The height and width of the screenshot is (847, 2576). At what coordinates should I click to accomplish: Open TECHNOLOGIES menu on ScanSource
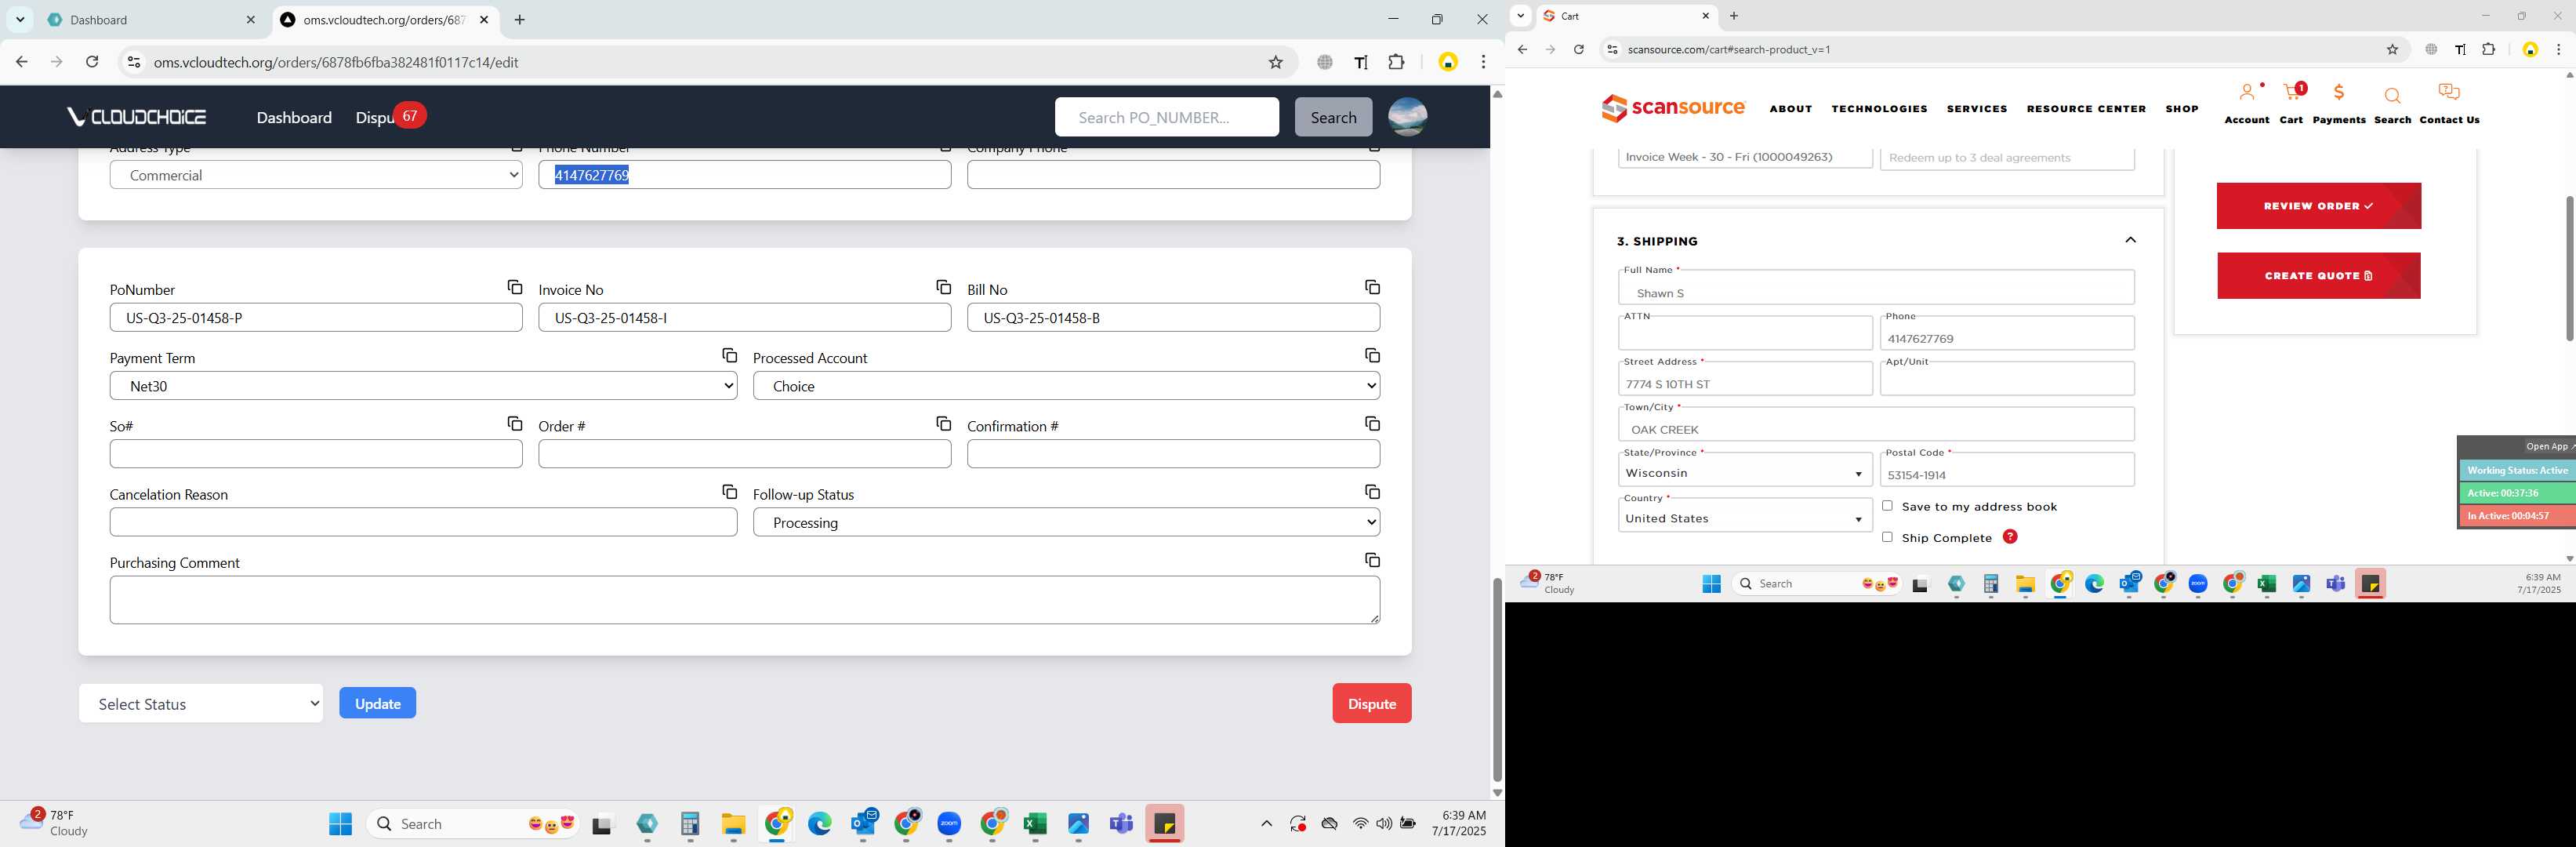pyautogui.click(x=1879, y=109)
